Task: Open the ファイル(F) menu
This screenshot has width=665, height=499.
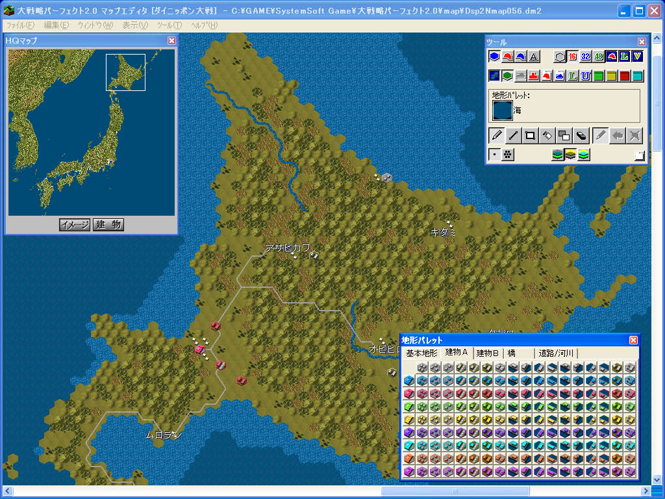Action: point(20,25)
